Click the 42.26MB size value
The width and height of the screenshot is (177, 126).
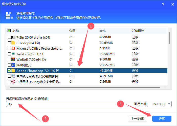[106, 70]
